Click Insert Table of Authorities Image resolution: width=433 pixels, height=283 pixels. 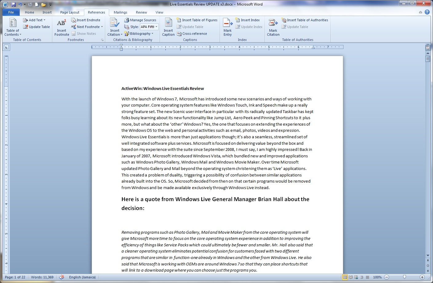(305, 20)
